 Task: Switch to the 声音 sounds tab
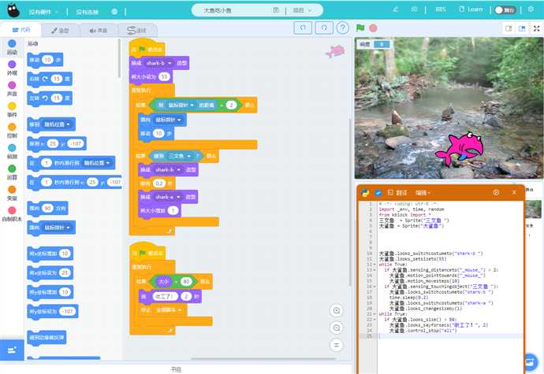click(98, 31)
